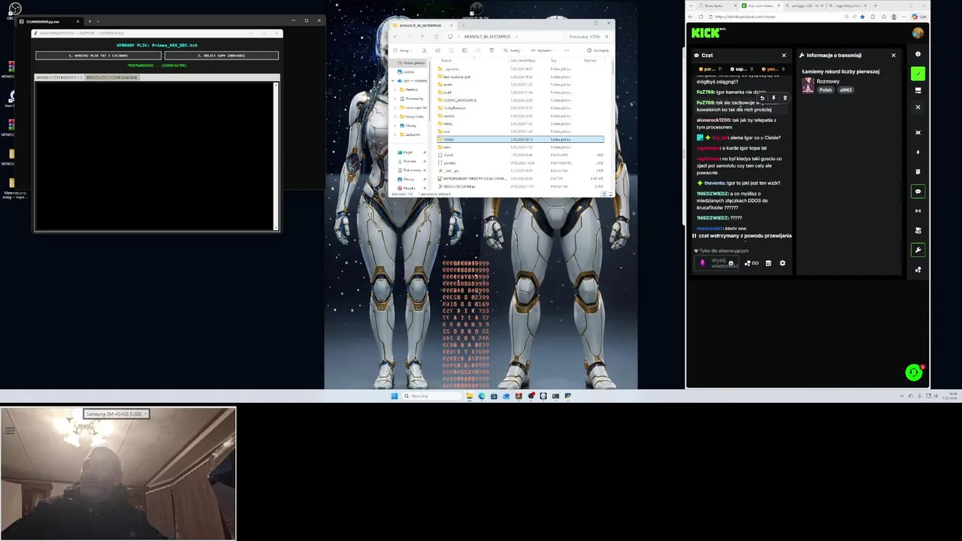Viewport: 962px width, 541px height.
Task: Open the OBS Studio desktop shortcut
Action: (14, 10)
